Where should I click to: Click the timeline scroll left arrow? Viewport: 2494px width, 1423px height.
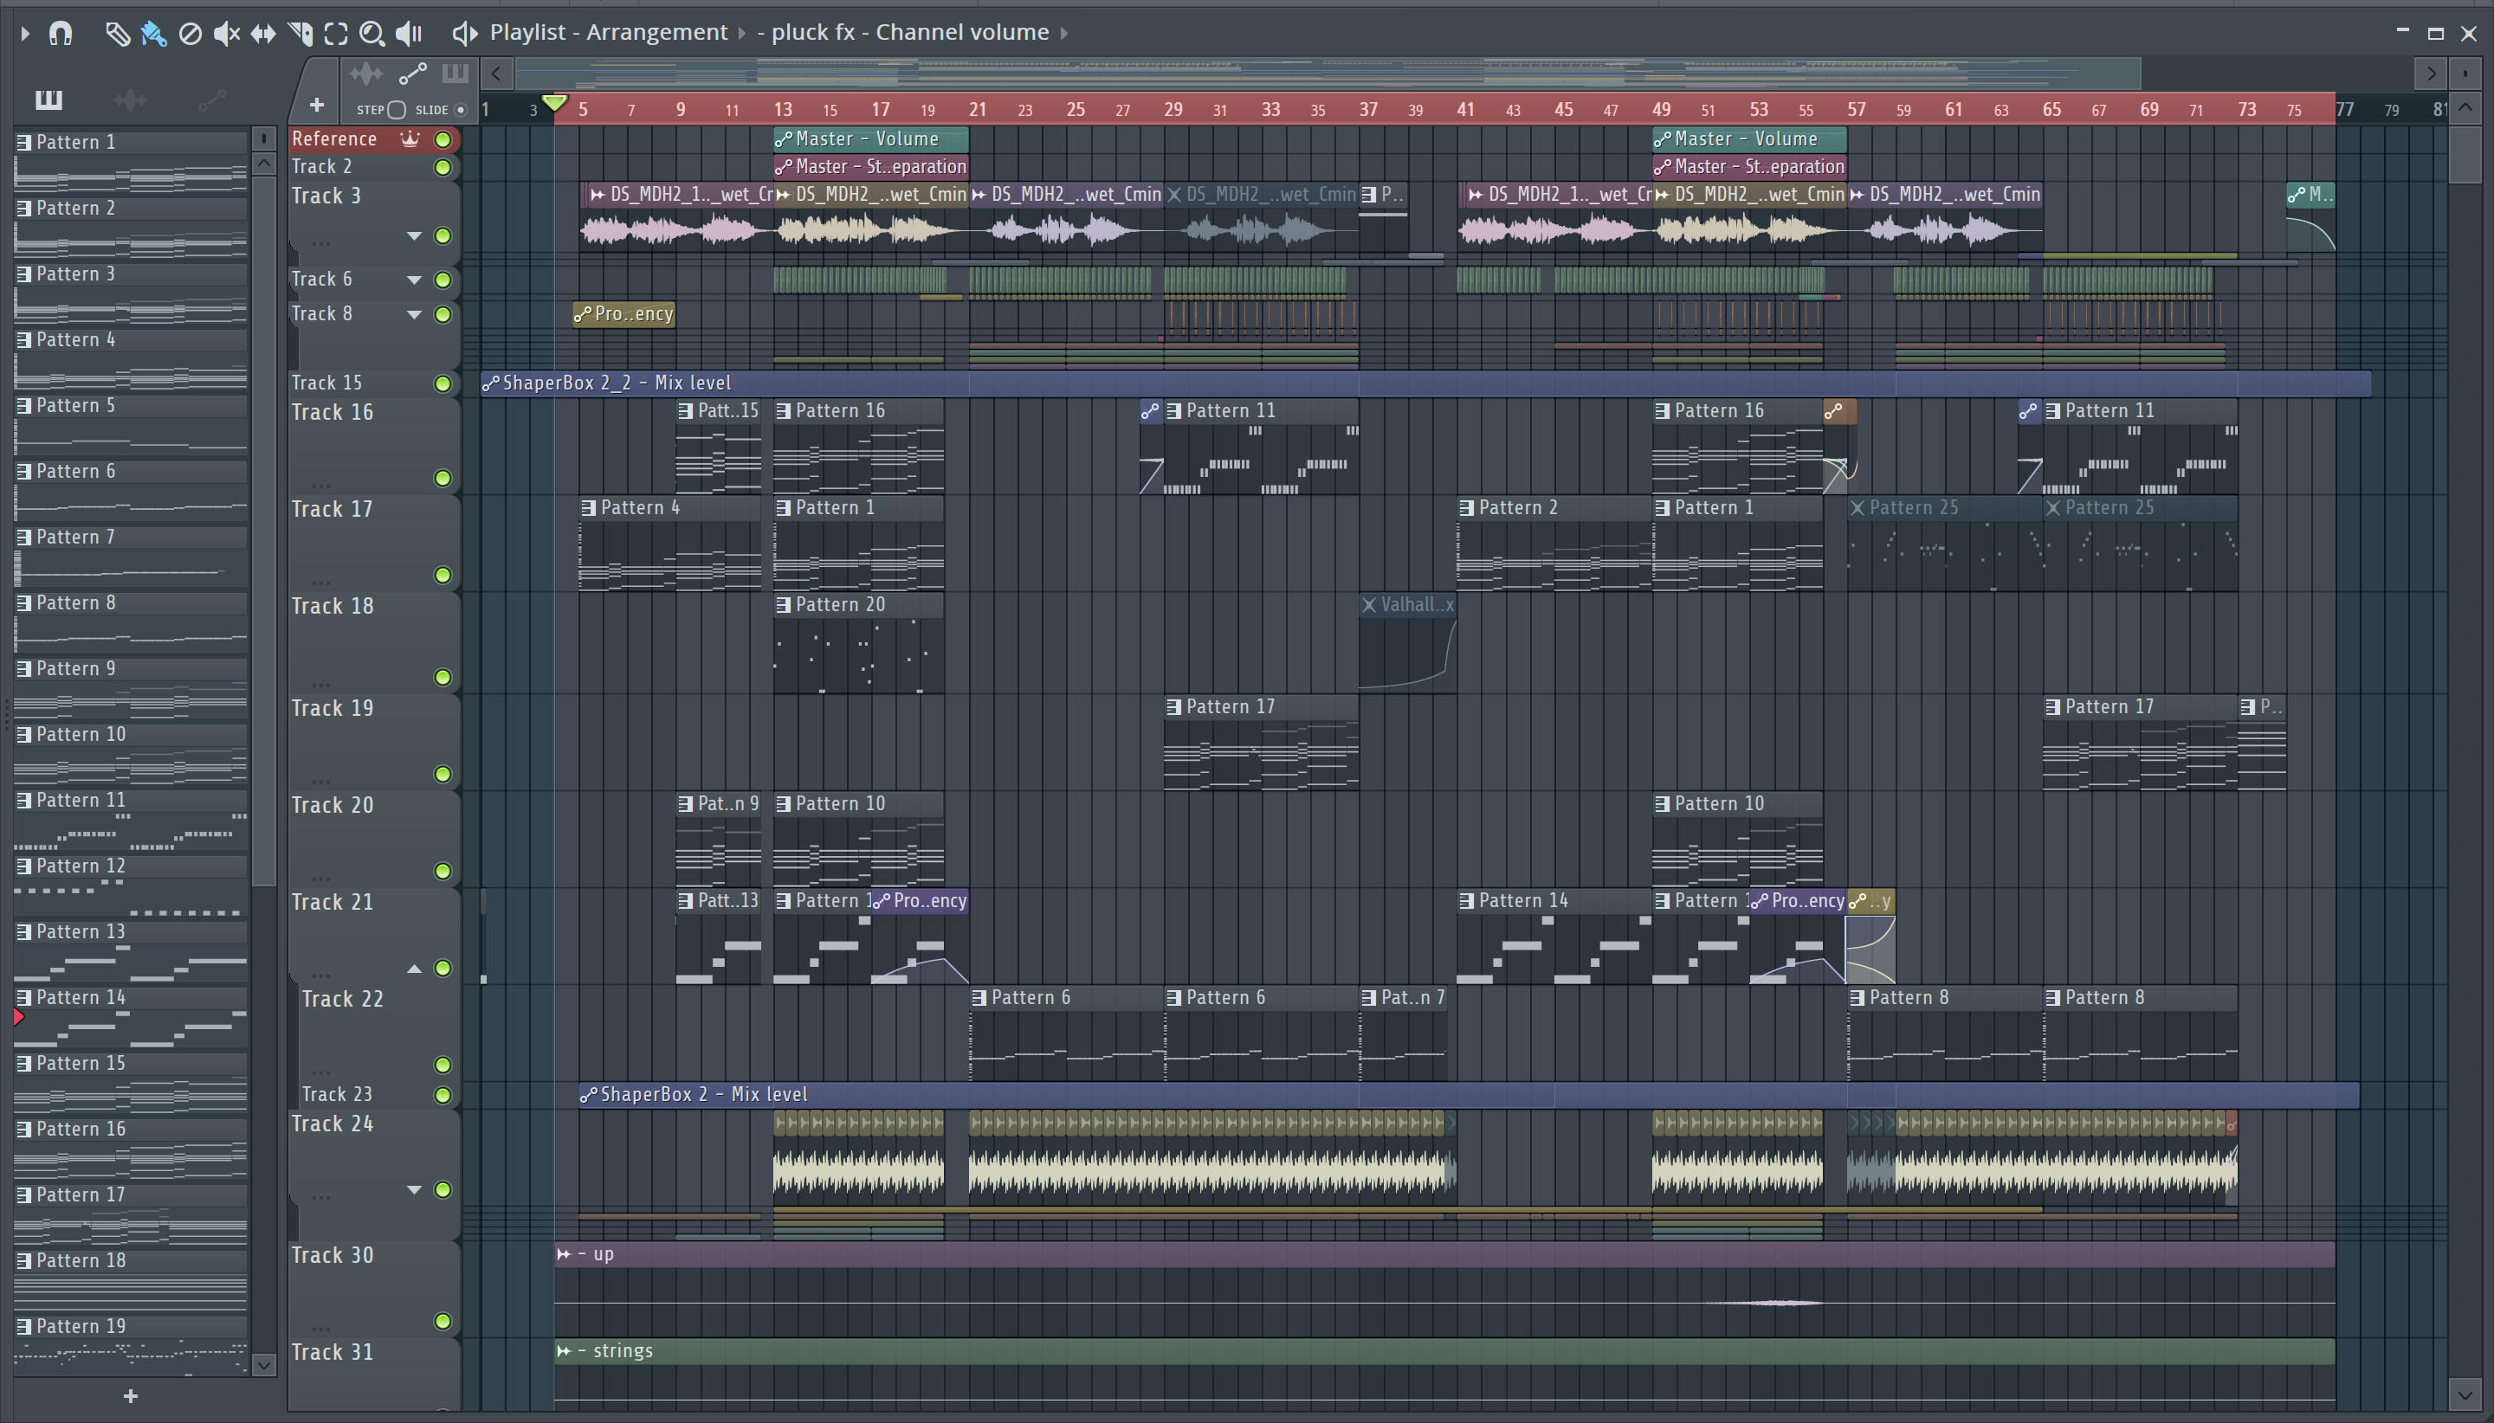pos(497,74)
